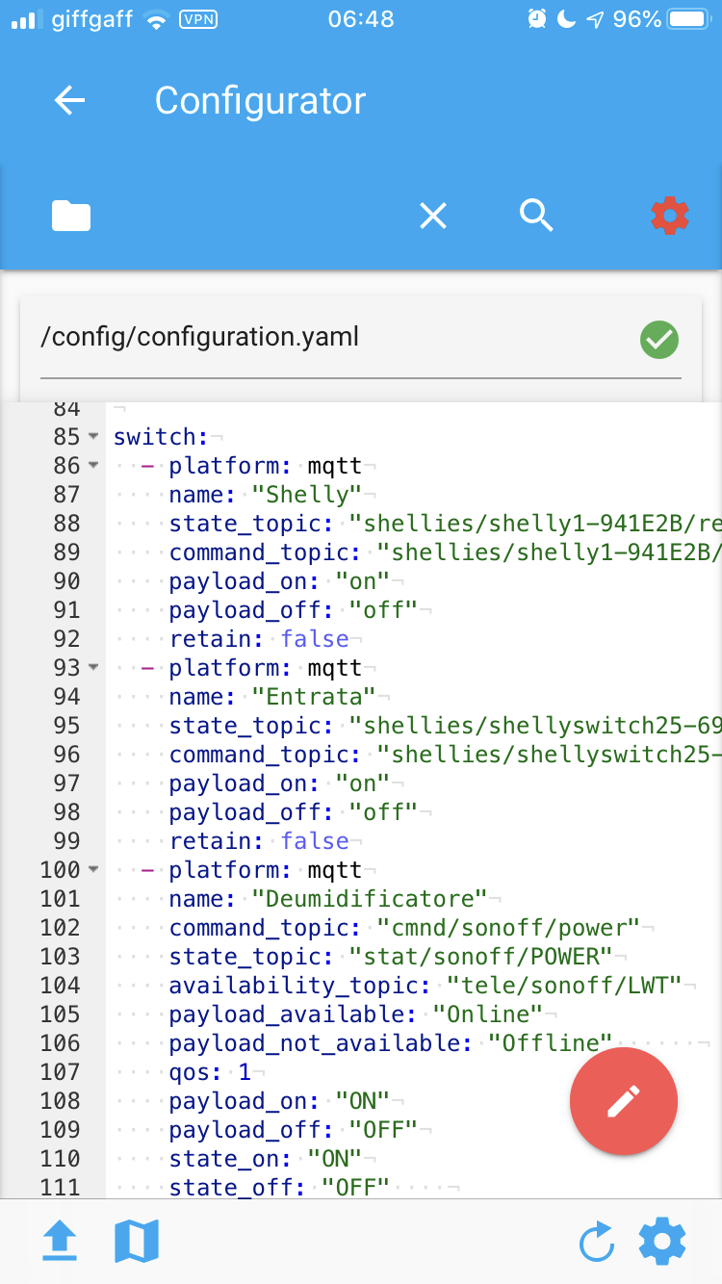Tap the red pencil edit button
The image size is (722, 1284).
tap(623, 1101)
